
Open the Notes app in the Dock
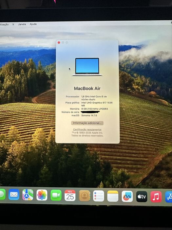(x=113, y=196)
